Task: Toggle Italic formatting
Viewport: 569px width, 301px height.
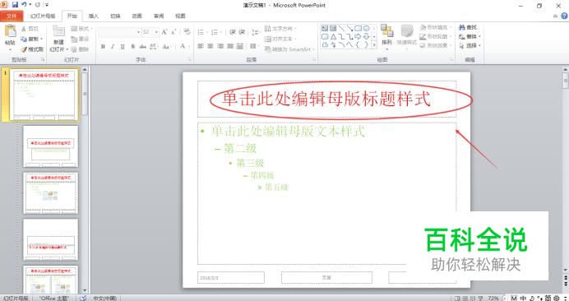Action: (113, 47)
